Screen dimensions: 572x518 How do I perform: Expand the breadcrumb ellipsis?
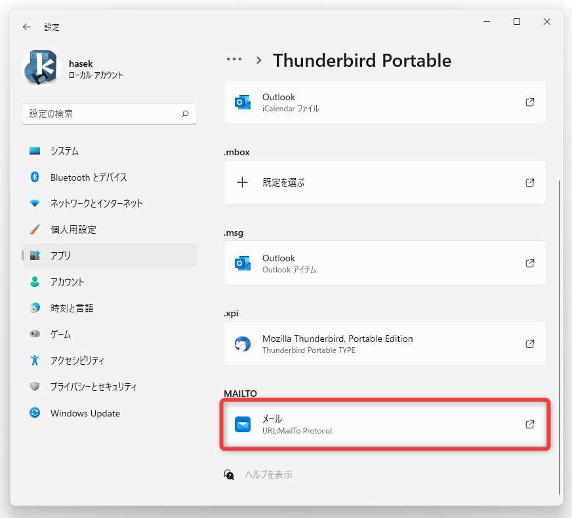[x=234, y=59]
